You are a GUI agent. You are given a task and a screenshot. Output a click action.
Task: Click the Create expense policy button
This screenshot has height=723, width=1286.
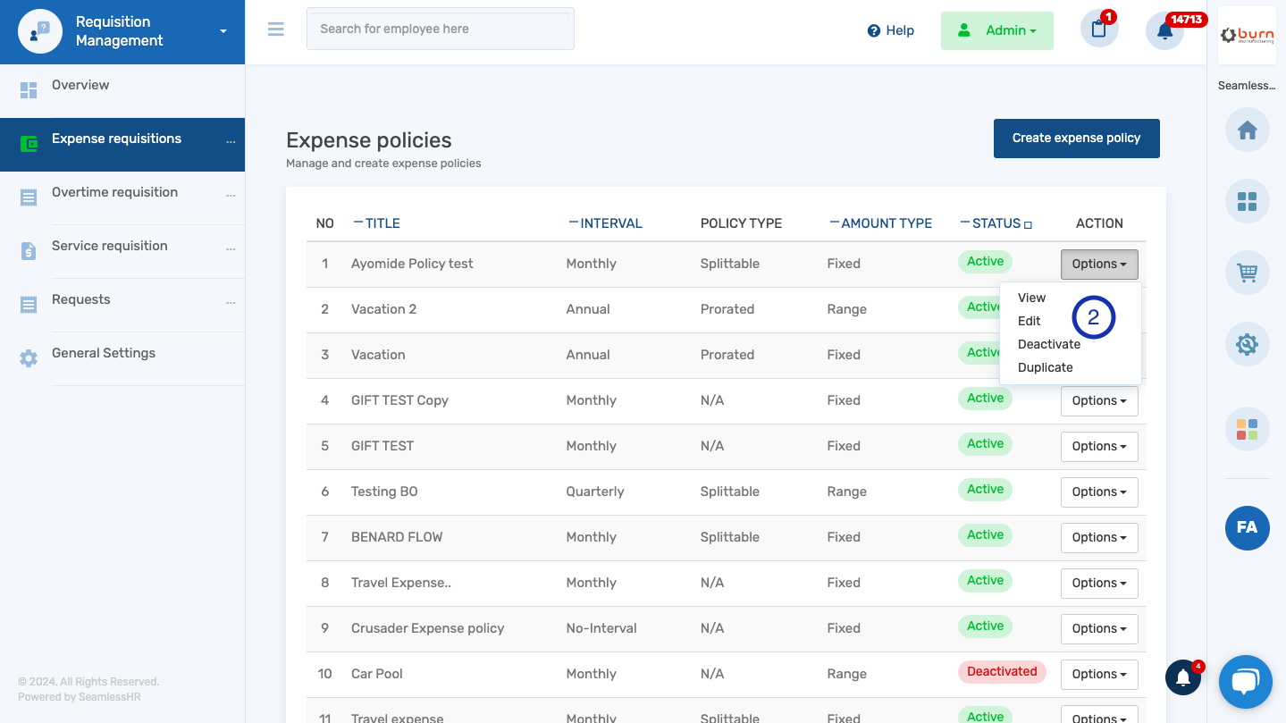click(x=1076, y=138)
